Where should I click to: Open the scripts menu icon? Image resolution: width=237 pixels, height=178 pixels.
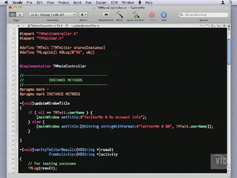[x=140, y=2]
